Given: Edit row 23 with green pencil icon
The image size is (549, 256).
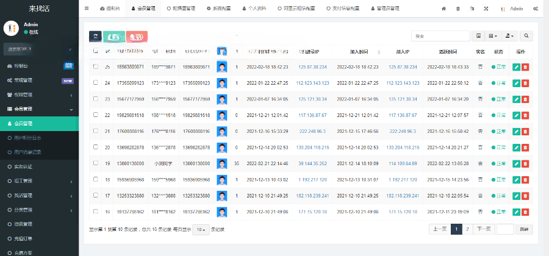Looking at the screenshot, I should [x=517, y=99].
